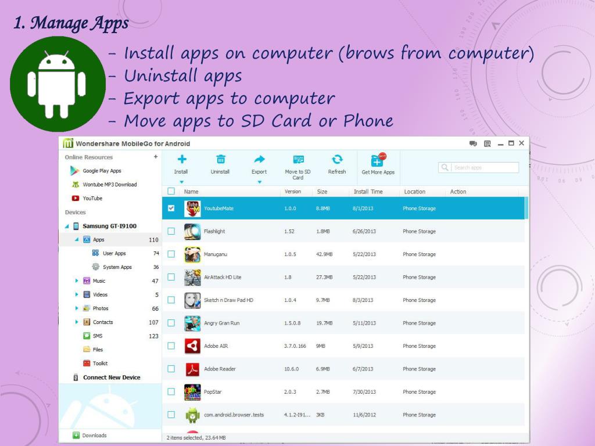The width and height of the screenshot is (595, 446).
Task: Click the Downloads icon at bottom left
Action: [x=76, y=435]
